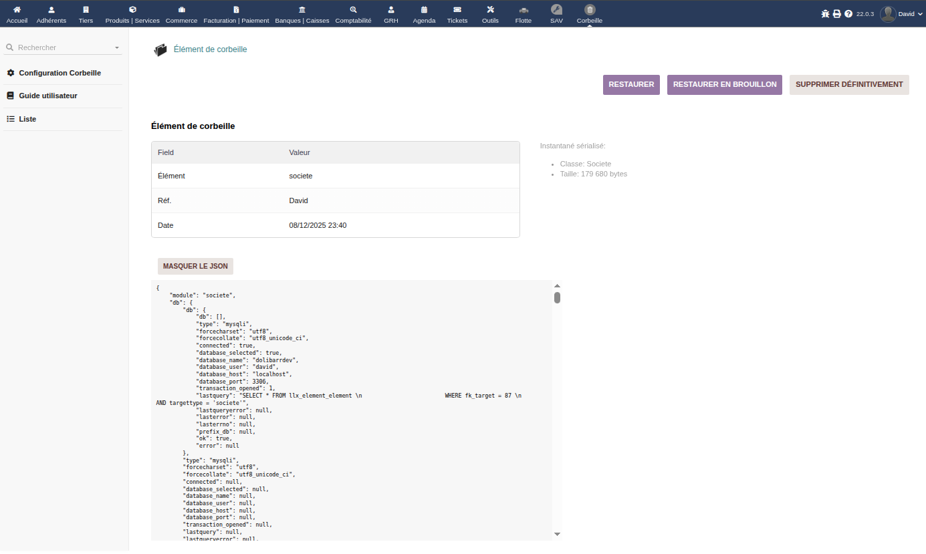
Task: Open the SAV wrench icon
Action: pyautogui.click(x=556, y=10)
